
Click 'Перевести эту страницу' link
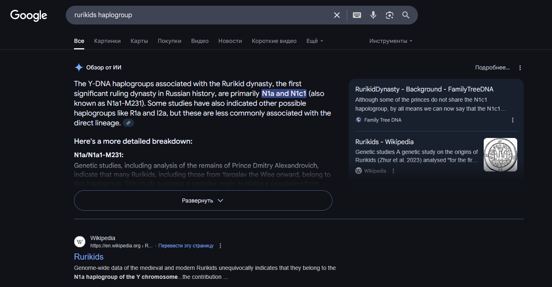click(x=186, y=246)
